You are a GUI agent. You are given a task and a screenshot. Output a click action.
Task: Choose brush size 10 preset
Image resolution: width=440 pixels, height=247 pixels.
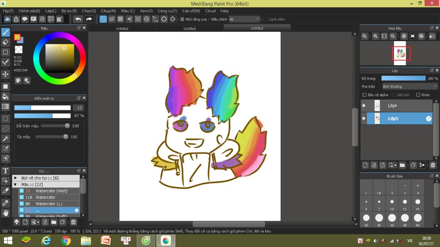tap(392, 204)
